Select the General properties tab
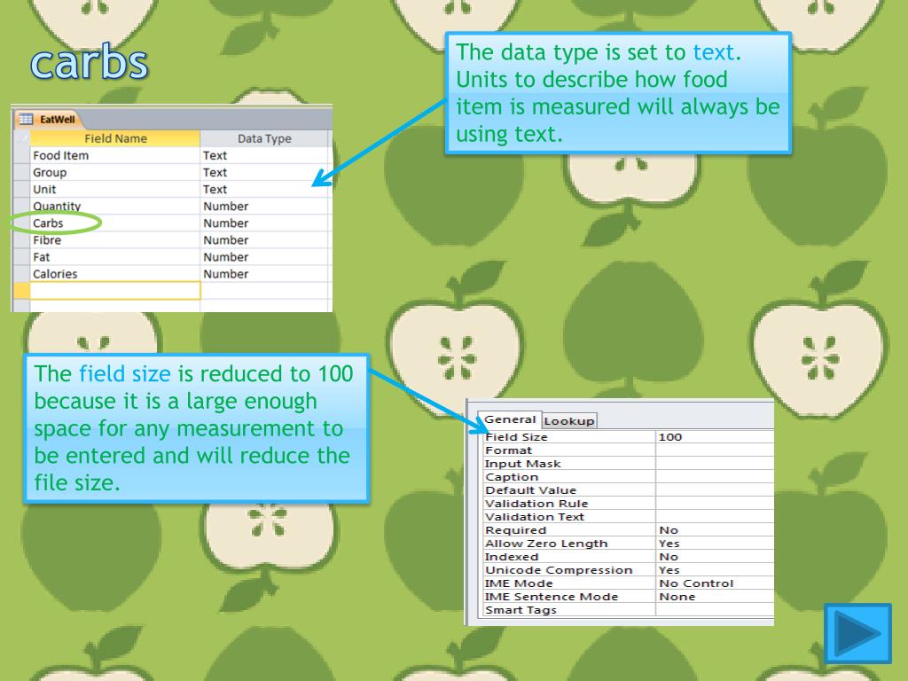The width and height of the screenshot is (908, 681). coord(510,419)
